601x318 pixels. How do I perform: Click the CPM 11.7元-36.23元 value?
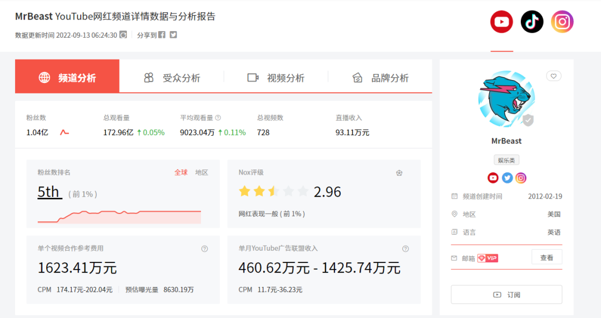click(270, 290)
